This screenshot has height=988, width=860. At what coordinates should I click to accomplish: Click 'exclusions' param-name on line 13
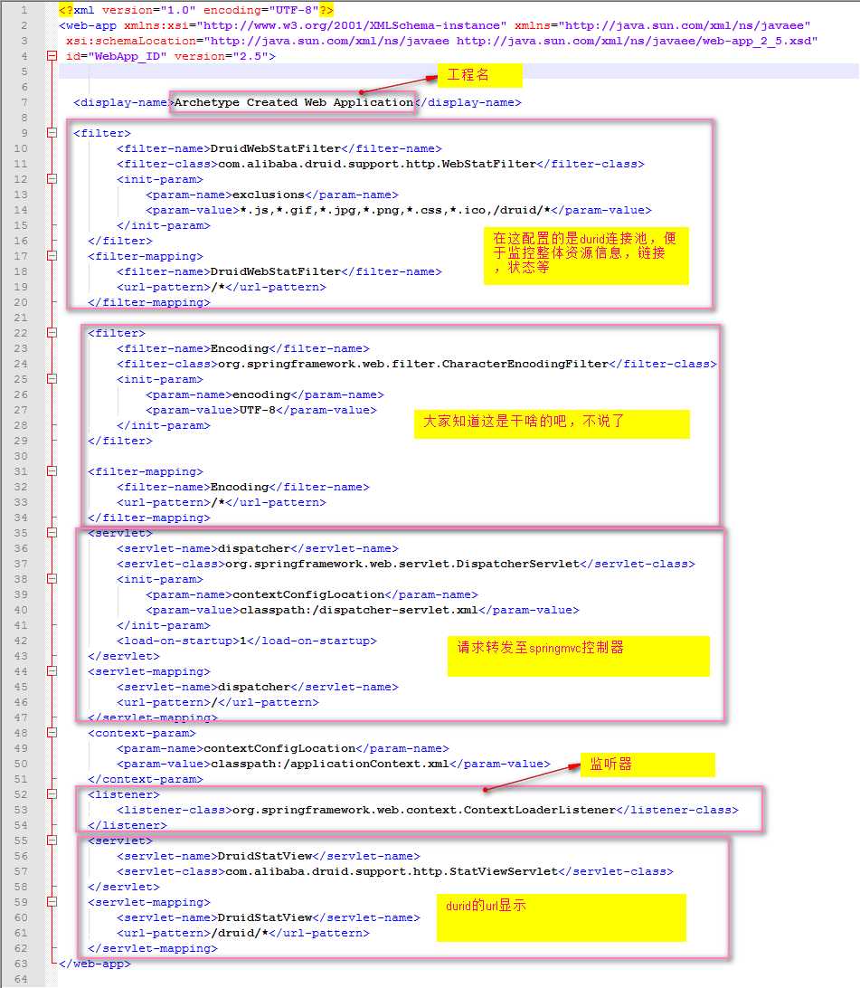click(x=269, y=194)
